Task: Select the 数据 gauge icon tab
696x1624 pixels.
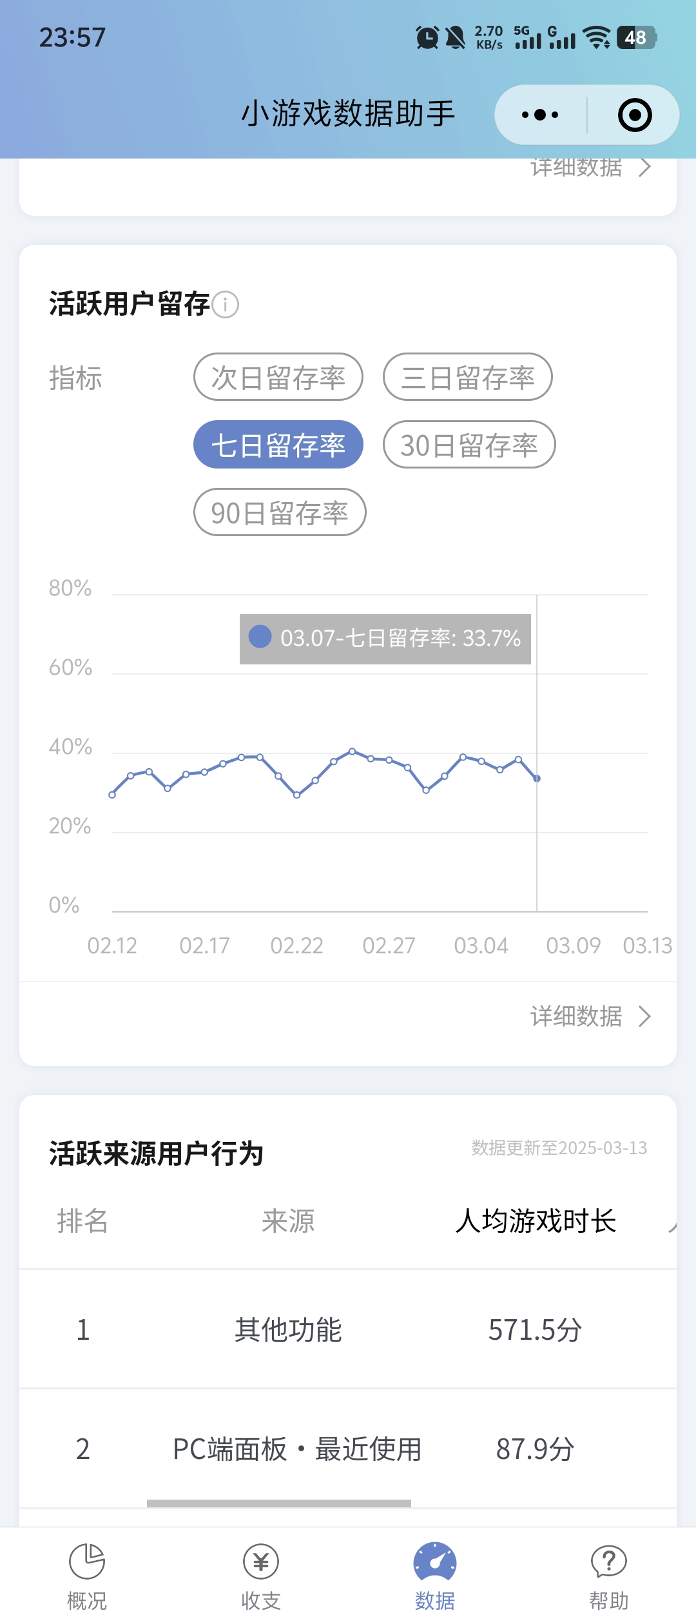Action: [x=435, y=1561]
